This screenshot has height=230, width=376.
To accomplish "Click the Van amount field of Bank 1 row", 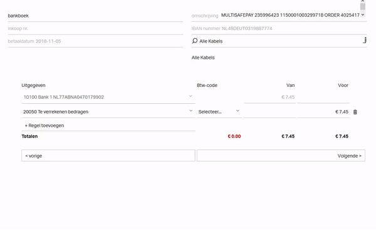I will point(269,97).
